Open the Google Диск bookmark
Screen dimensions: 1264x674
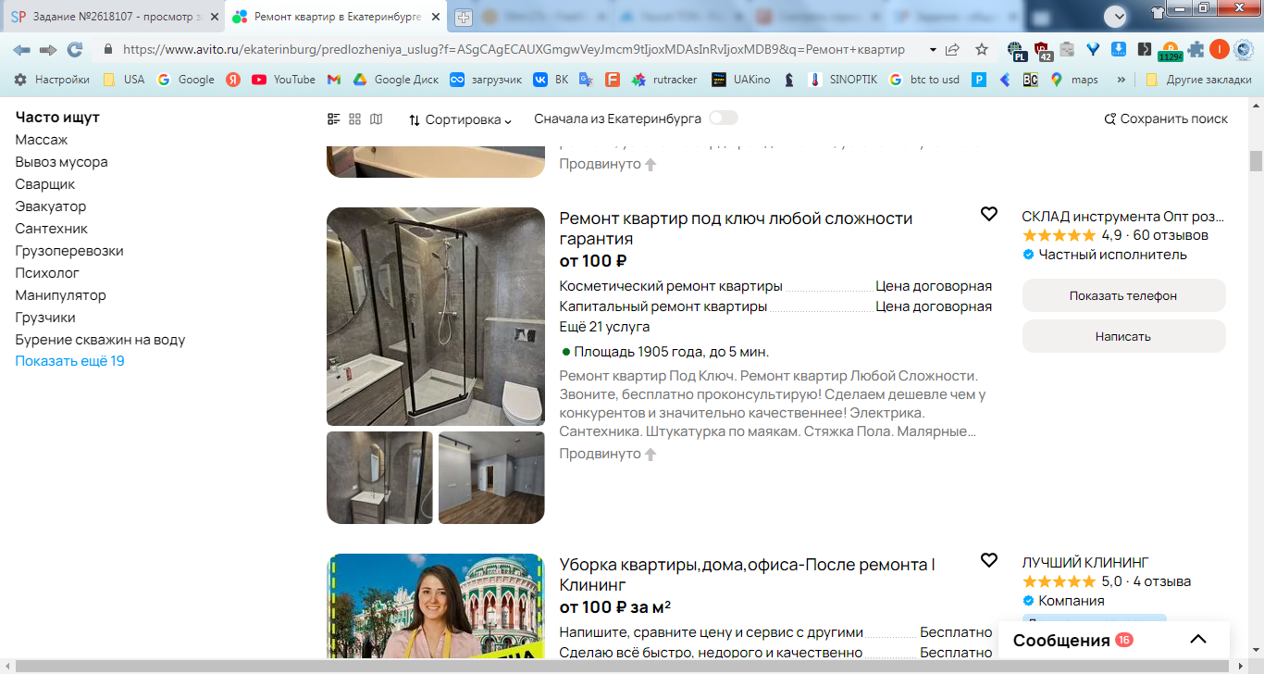pos(396,80)
